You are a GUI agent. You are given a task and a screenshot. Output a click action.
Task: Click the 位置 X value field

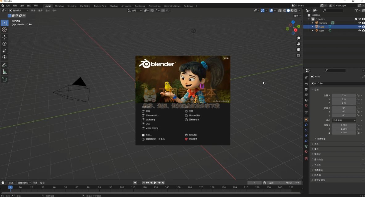pos(344,95)
